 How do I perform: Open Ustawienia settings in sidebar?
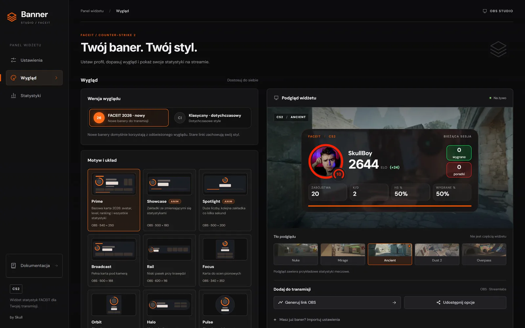tap(34, 60)
